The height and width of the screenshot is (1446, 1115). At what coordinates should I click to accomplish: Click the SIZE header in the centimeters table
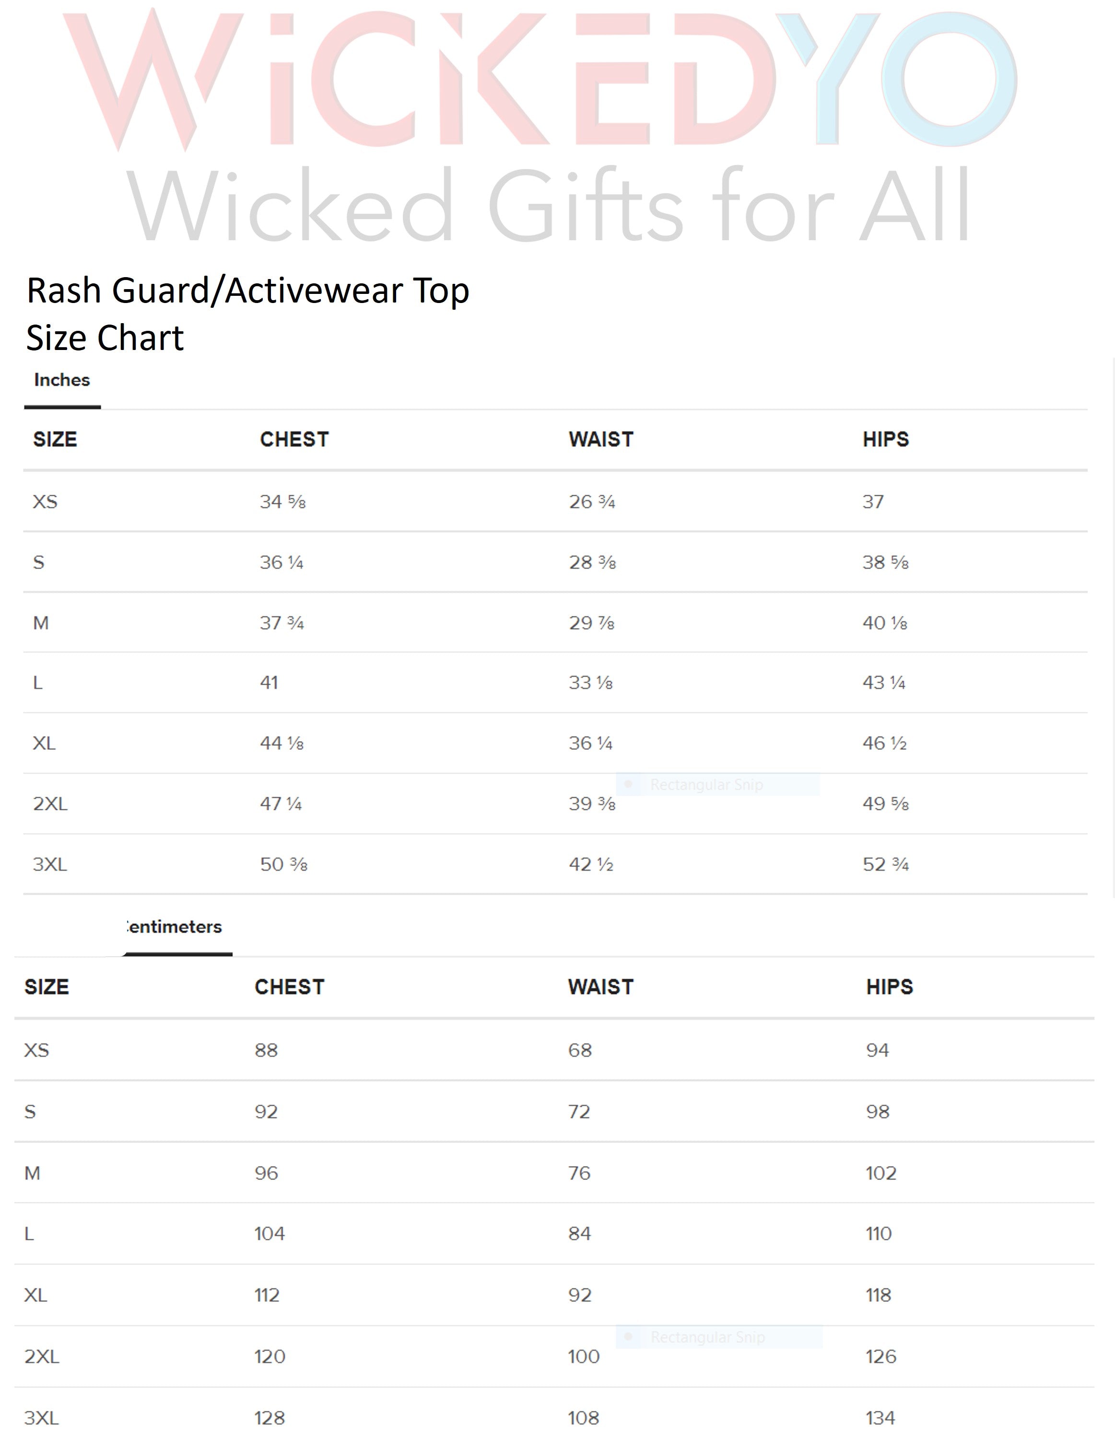pyautogui.click(x=47, y=987)
